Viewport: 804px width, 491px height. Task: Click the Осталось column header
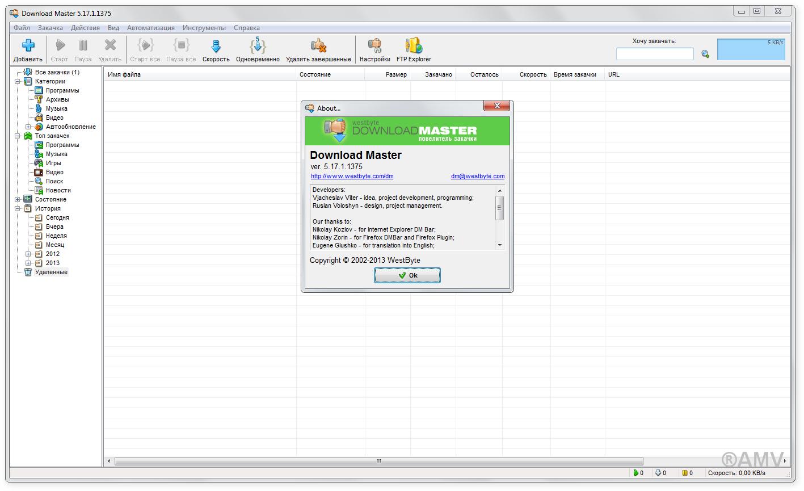[479, 74]
